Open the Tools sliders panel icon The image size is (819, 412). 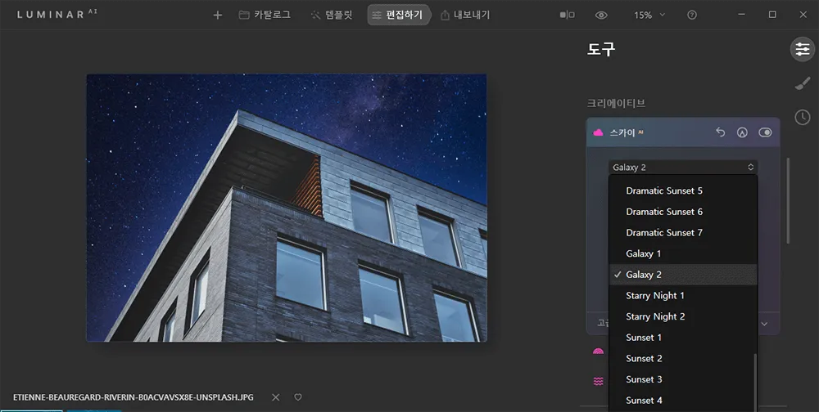click(x=803, y=50)
